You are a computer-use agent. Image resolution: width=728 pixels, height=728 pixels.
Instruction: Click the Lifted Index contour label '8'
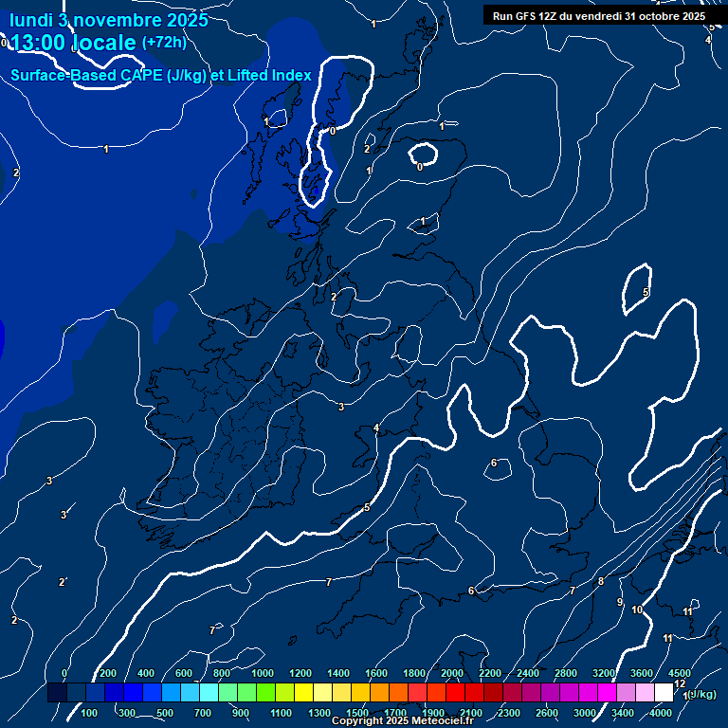[x=601, y=581]
